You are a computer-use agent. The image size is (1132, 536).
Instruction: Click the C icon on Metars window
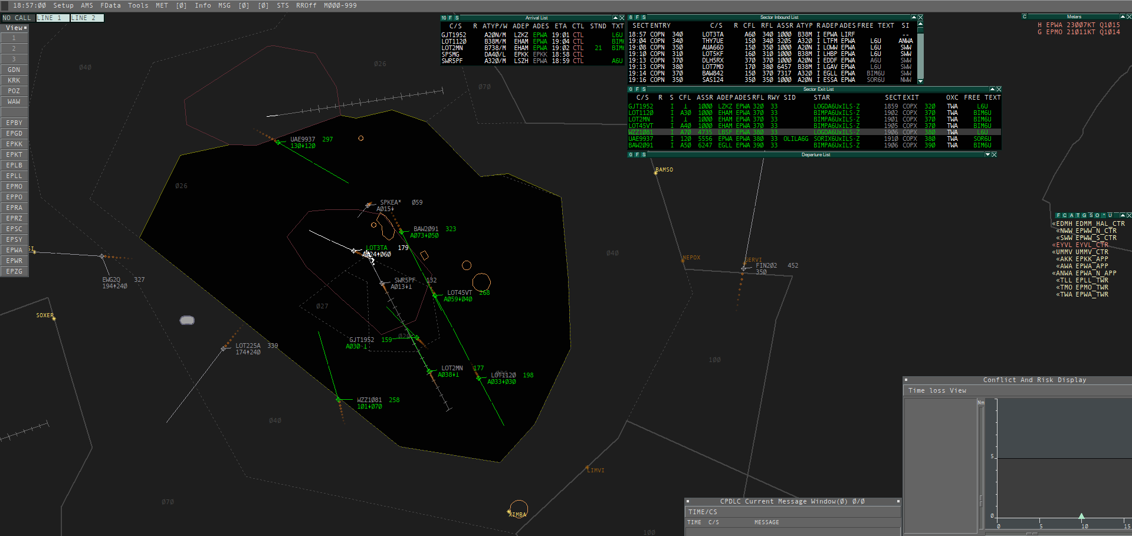[x=1025, y=17]
